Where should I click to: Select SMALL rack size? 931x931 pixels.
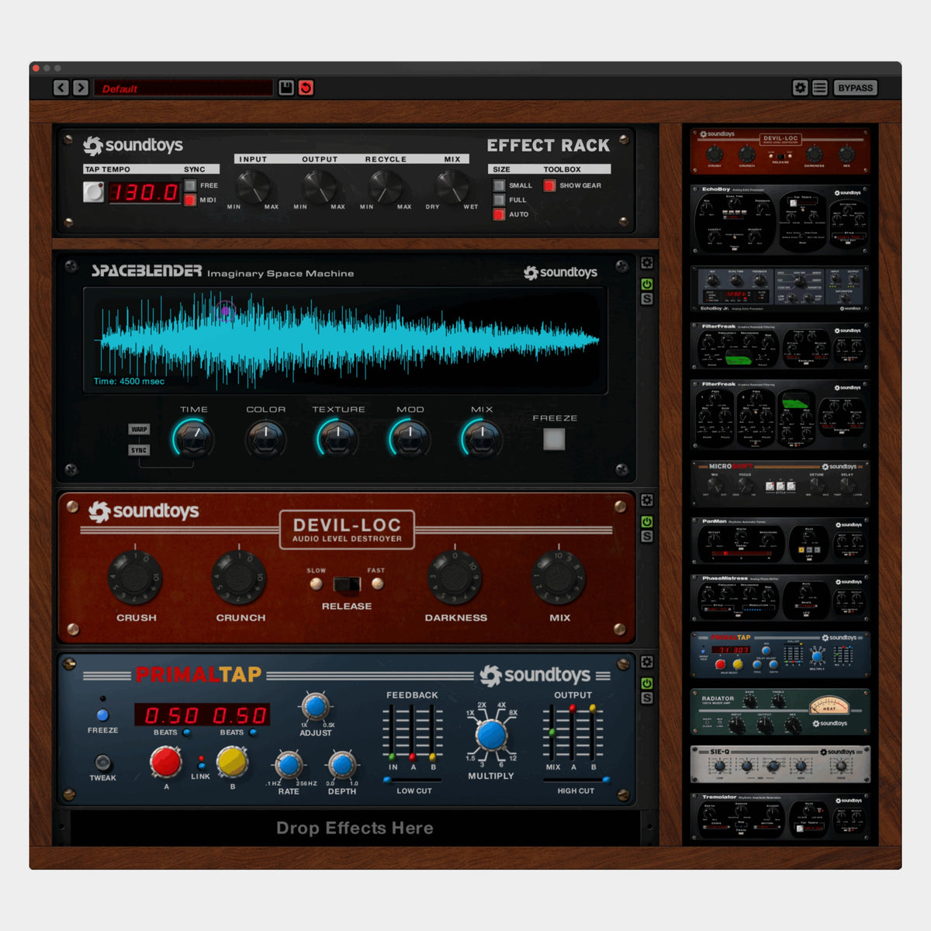pos(499,185)
